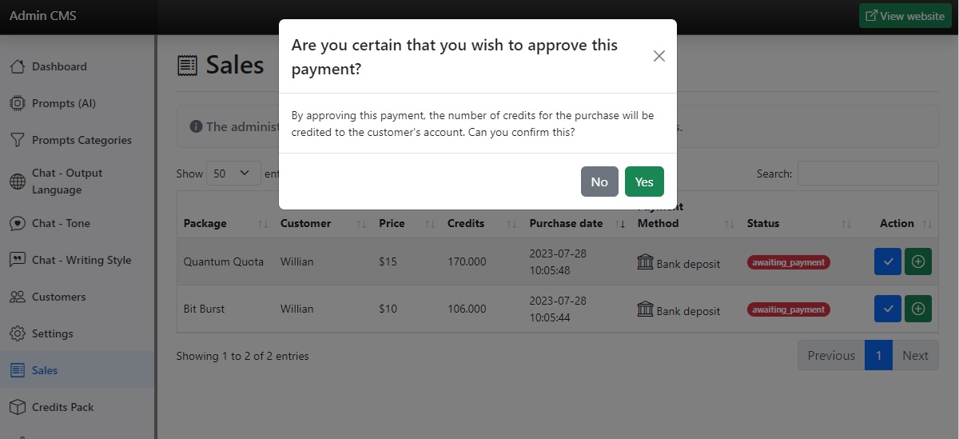
Task: Open the Show entries count dropdown
Action: [233, 174]
